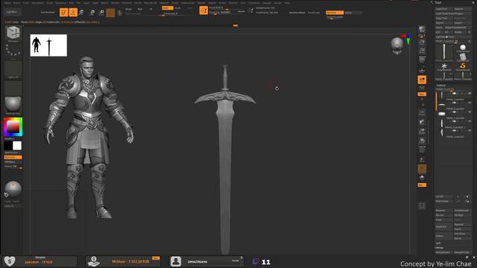Toggle the Xyz rotation axis button

click(x=422, y=95)
